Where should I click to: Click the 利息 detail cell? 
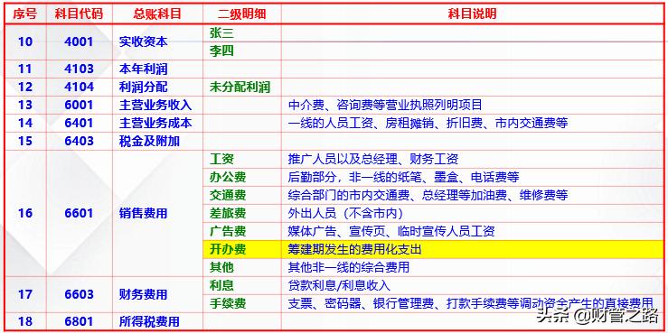(x=241, y=285)
